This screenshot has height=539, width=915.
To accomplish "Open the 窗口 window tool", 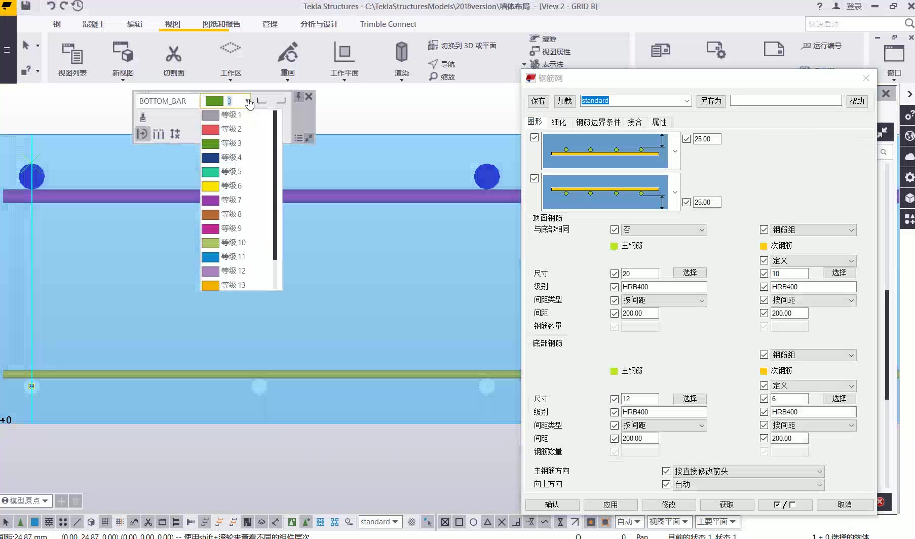I will [x=894, y=61].
